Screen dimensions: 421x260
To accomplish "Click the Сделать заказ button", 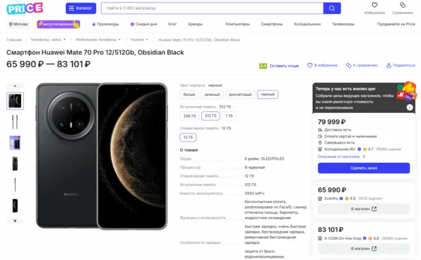I will (x=363, y=168).
